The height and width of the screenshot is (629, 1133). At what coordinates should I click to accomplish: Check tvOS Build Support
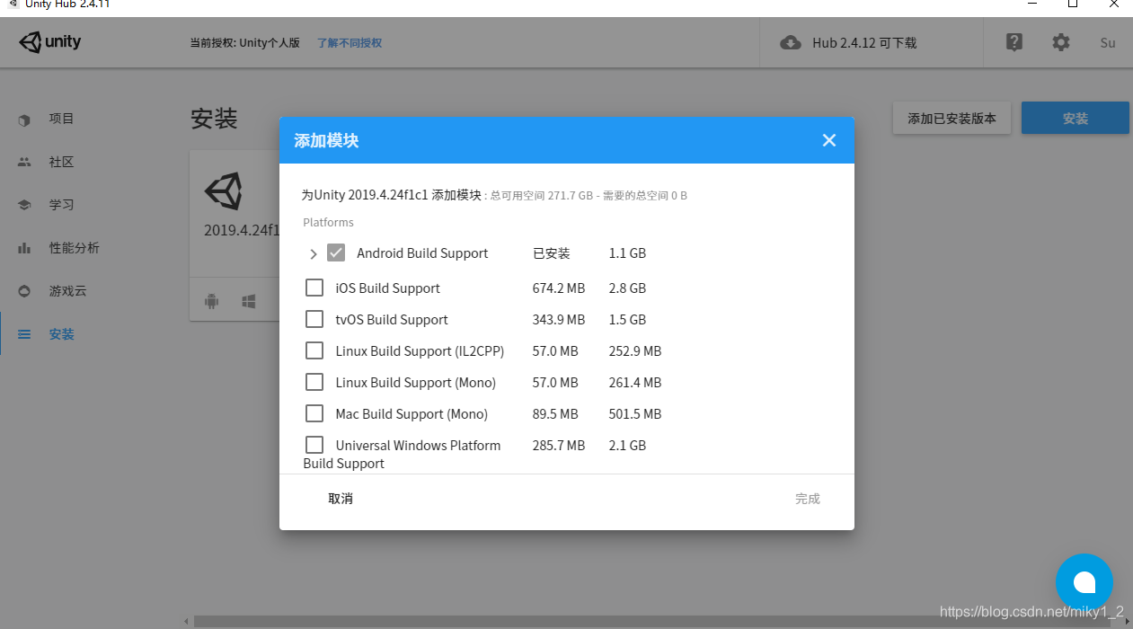[314, 319]
